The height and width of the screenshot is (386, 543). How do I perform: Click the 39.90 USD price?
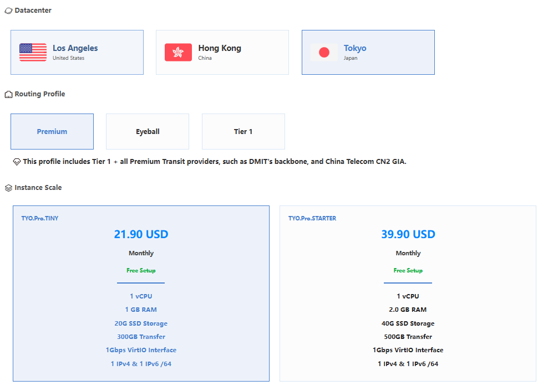coord(408,234)
